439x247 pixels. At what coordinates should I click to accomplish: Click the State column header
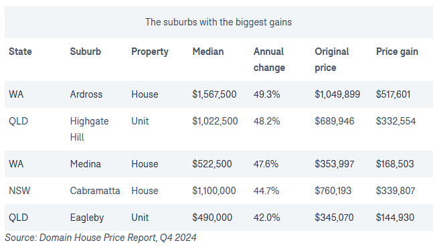coord(20,52)
